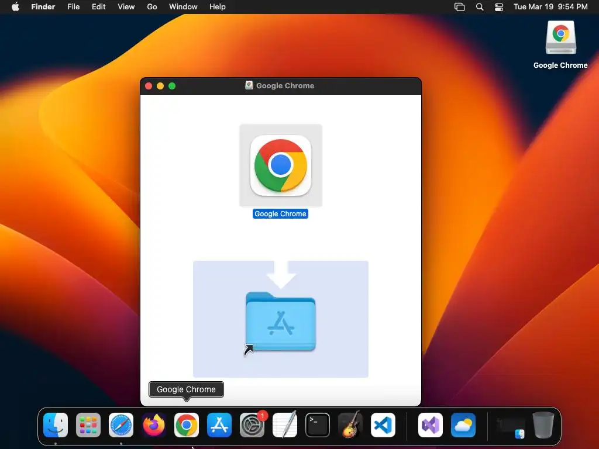Image resolution: width=599 pixels, height=449 pixels.
Task: Minimize the Google Chrome installer window
Action: click(160, 86)
